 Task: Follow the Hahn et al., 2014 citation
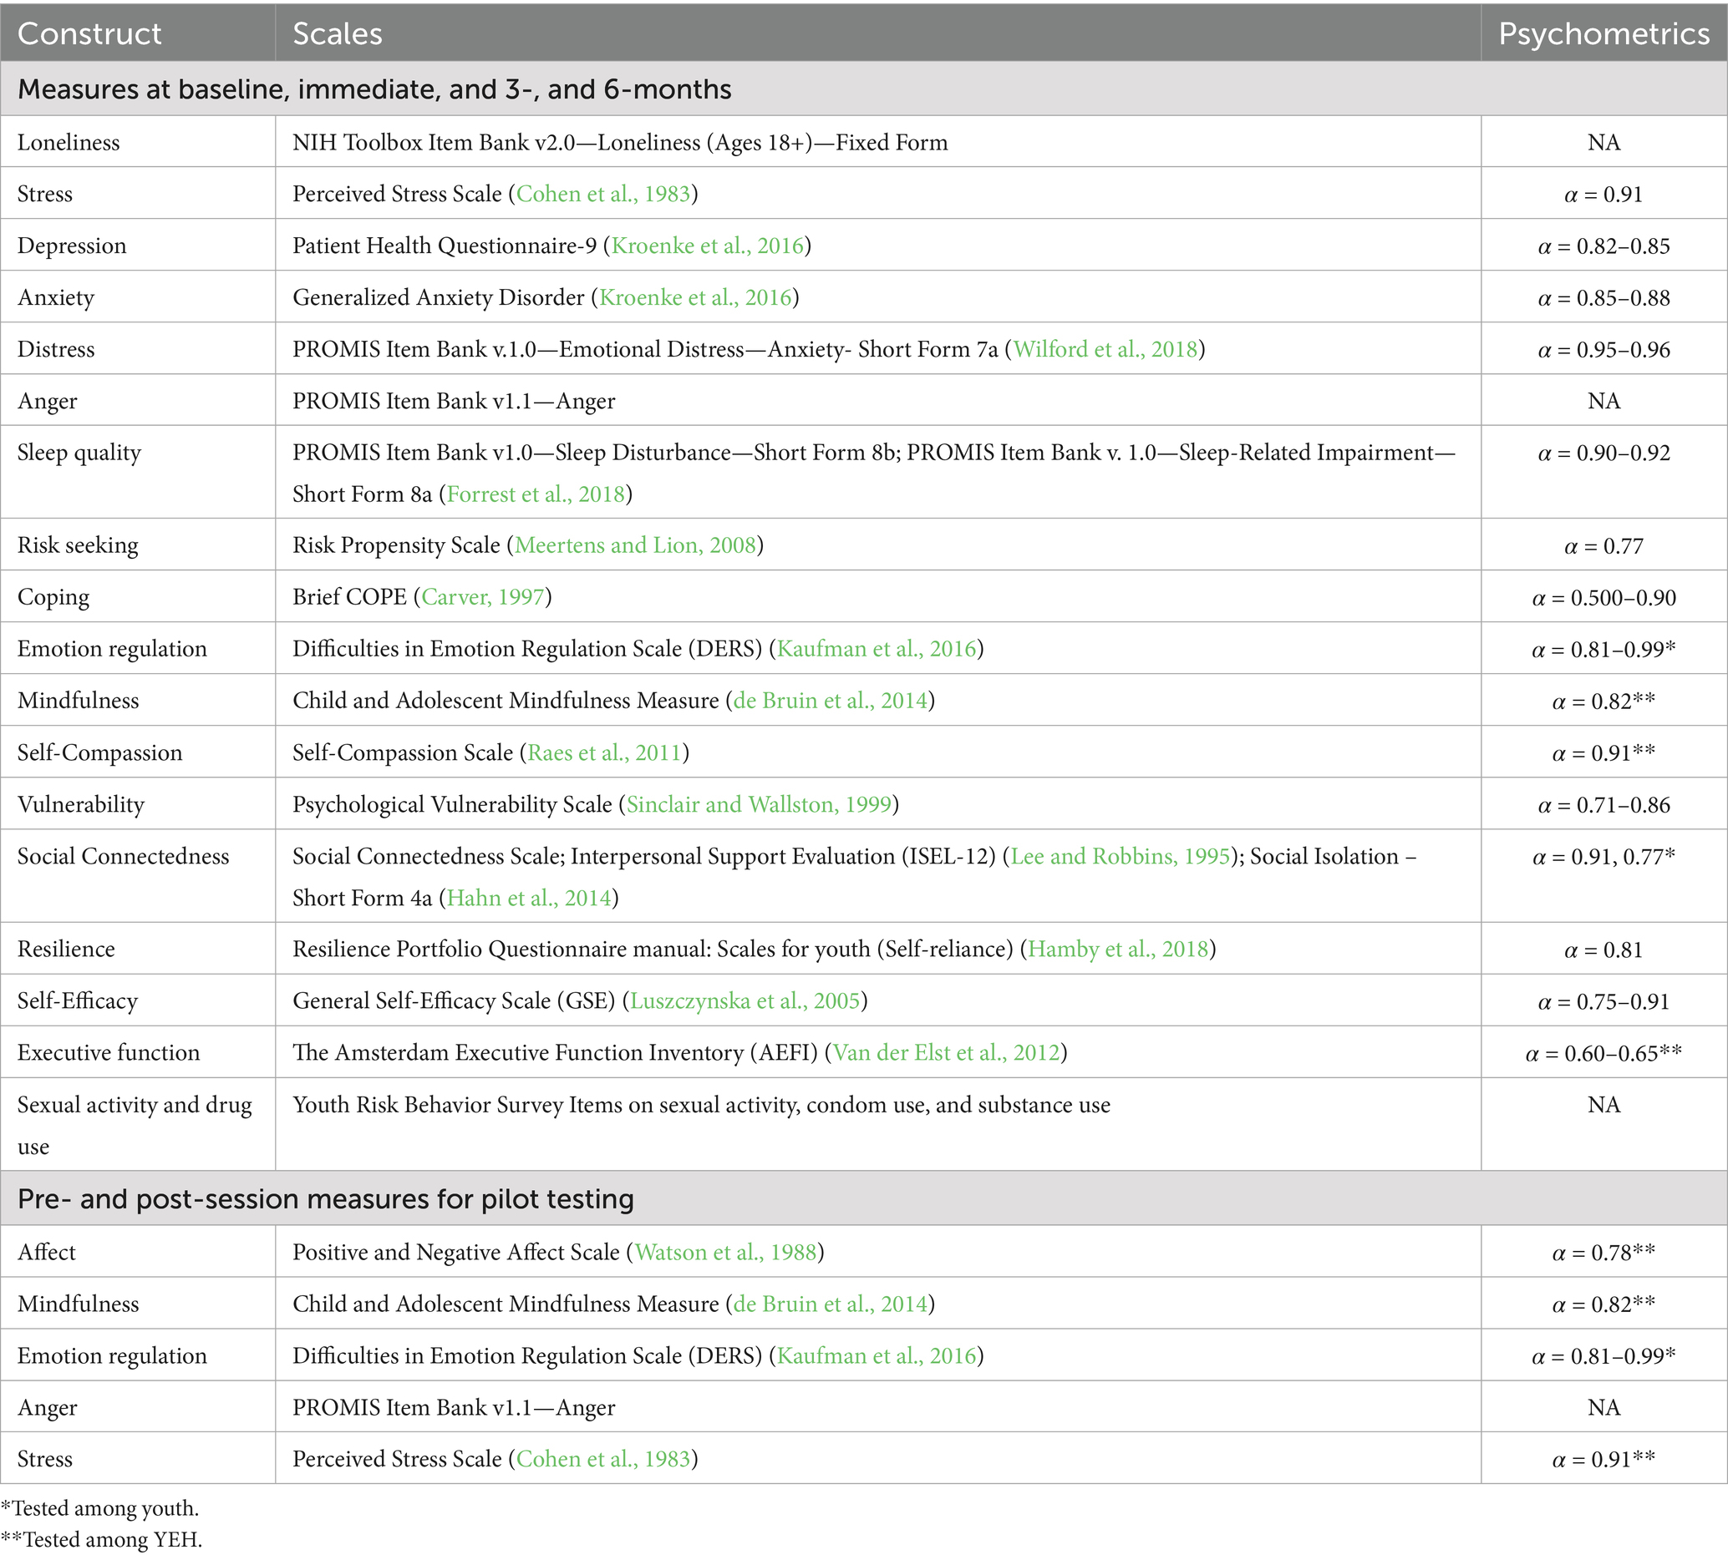pyautogui.click(x=528, y=898)
